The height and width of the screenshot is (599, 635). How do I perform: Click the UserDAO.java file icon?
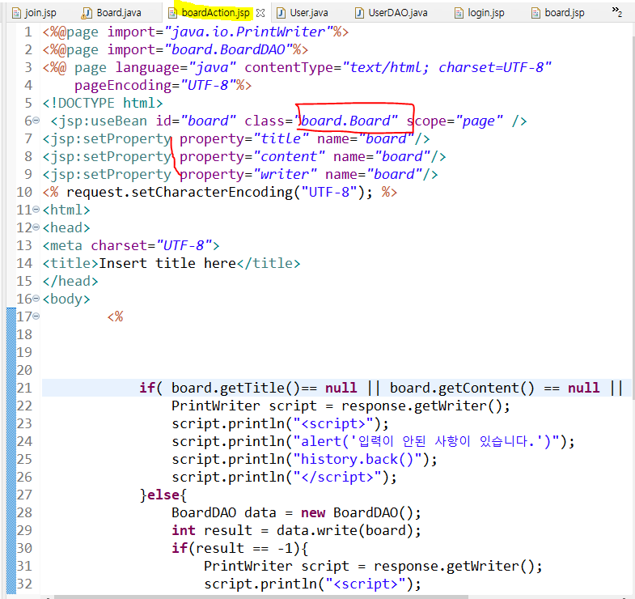359,14
